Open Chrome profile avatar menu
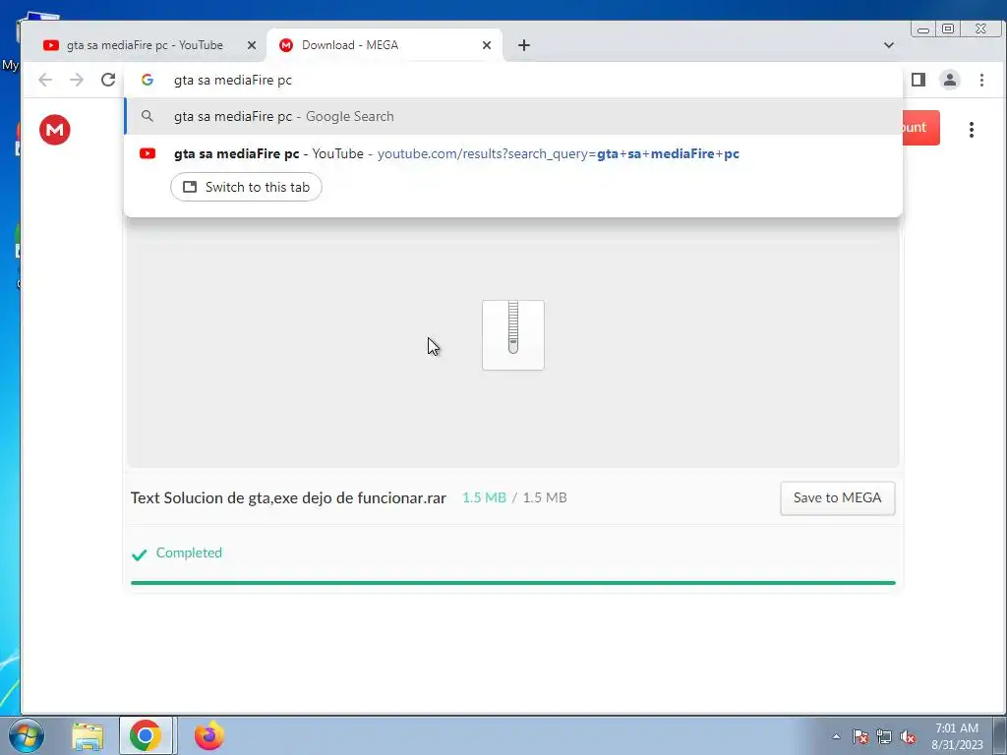 (950, 80)
